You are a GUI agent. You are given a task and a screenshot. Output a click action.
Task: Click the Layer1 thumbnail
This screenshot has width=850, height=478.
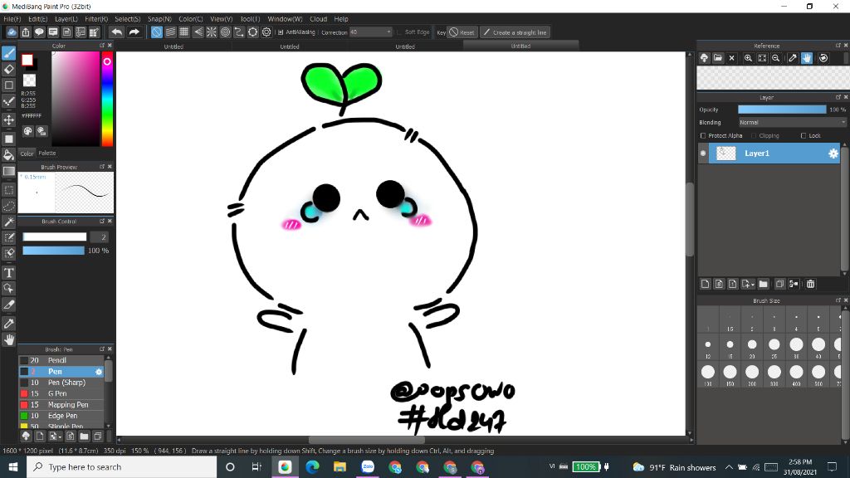pos(725,154)
